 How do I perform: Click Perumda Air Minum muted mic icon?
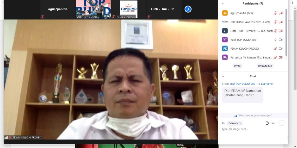(275, 57)
